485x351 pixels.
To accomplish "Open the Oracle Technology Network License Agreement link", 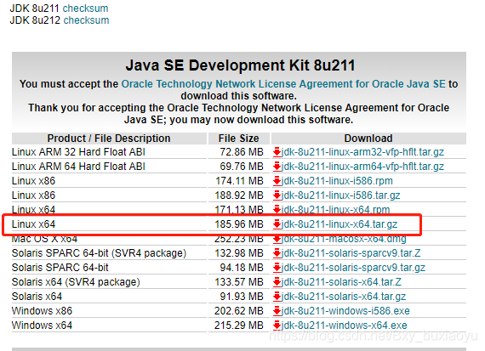I will pos(283,84).
